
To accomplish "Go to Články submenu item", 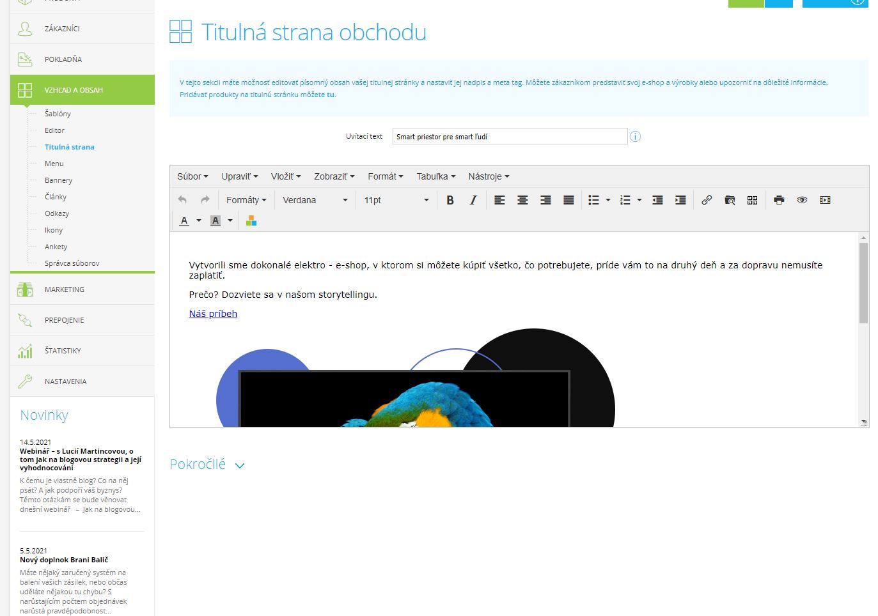I will click(56, 197).
